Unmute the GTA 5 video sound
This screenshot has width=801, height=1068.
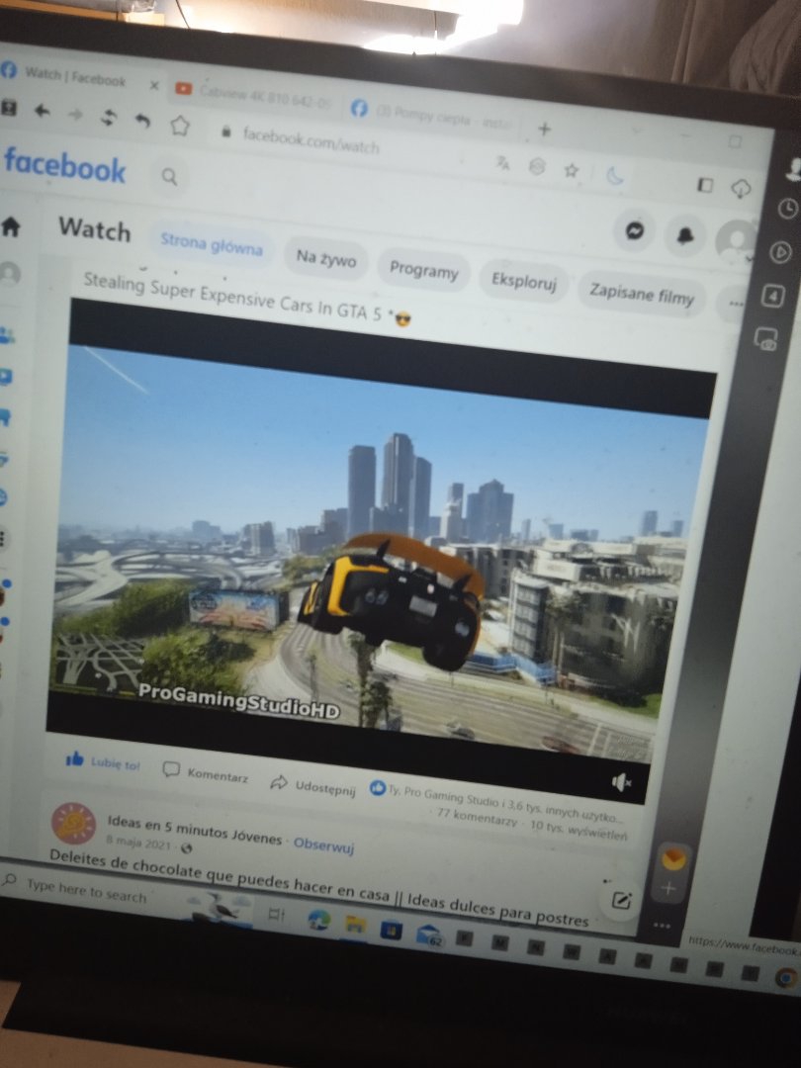(x=621, y=782)
